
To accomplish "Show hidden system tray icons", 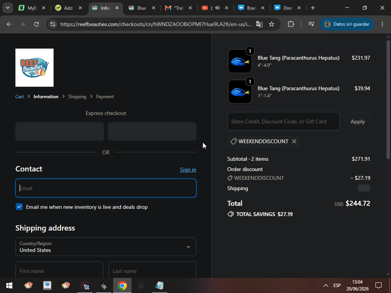I will 326,286.
